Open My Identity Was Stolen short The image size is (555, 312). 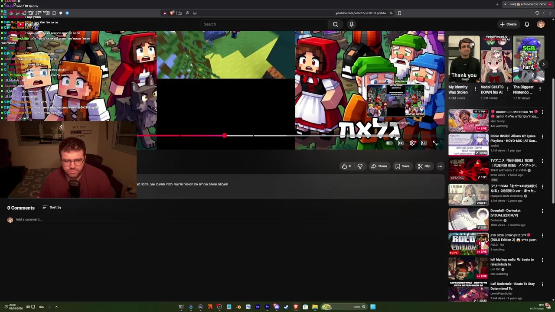[x=464, y=59]
